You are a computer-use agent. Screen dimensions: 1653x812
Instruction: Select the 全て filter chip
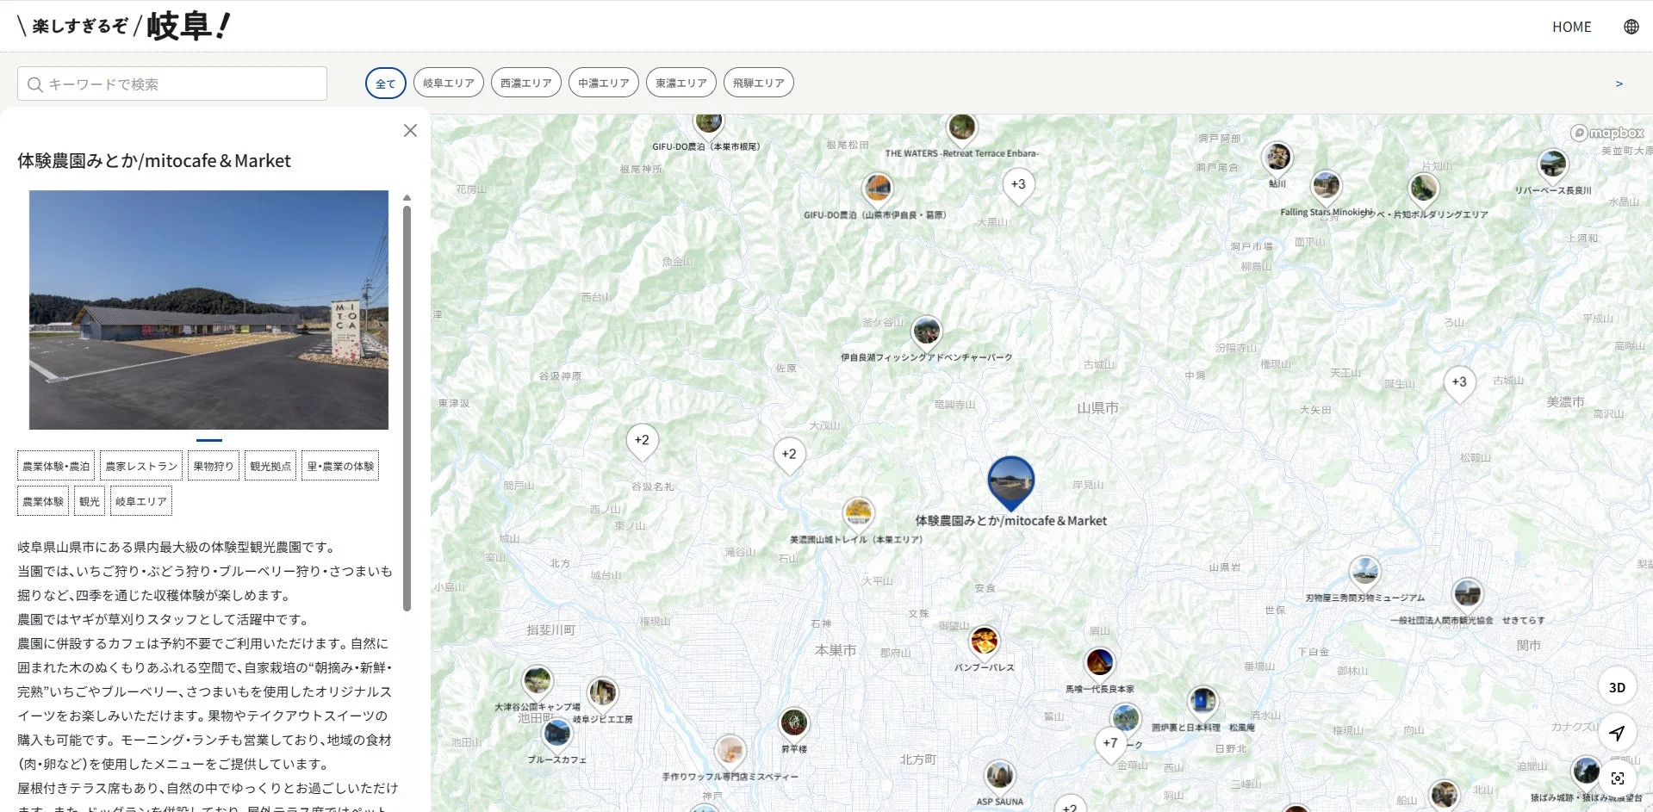coord(385,83)
